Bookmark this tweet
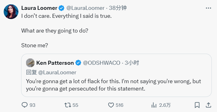Image resolution: width=217 pixels, height=112 pixels. point(197,105)
